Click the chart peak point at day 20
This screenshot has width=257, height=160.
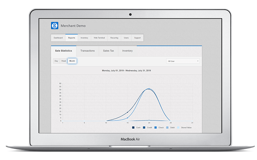(149, 89)
